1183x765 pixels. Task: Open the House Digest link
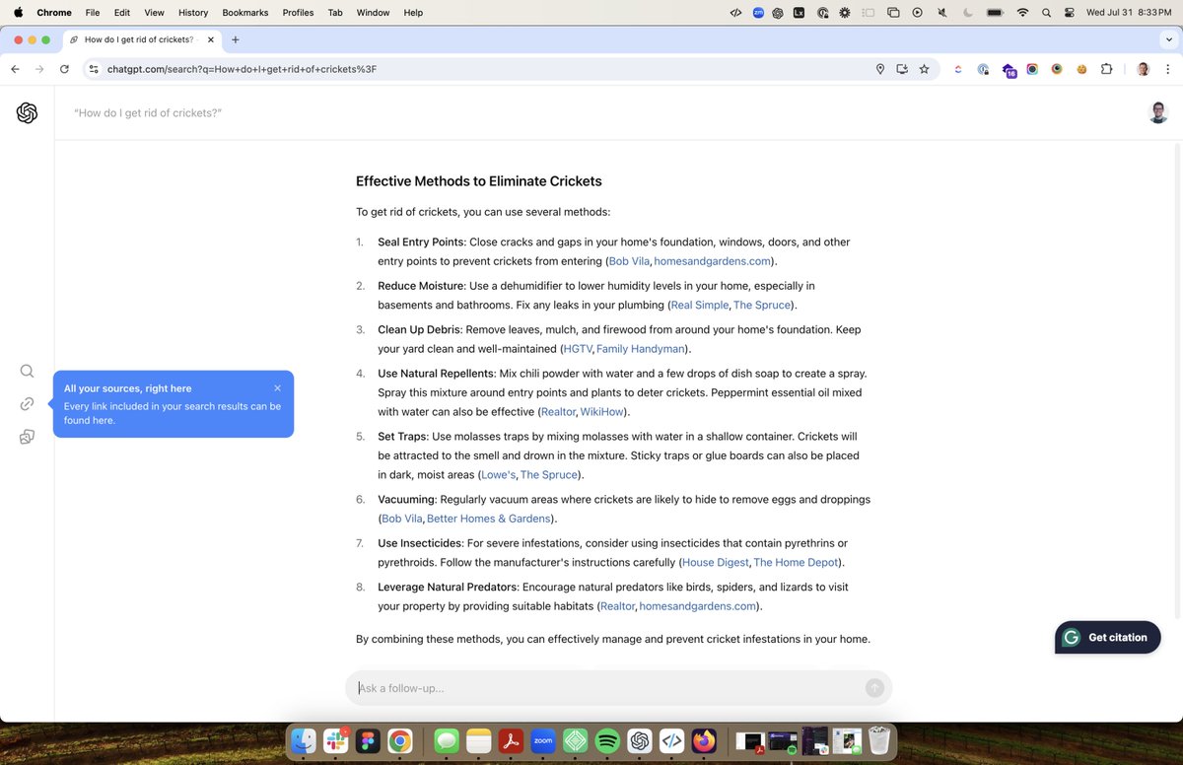coord(716,563)
